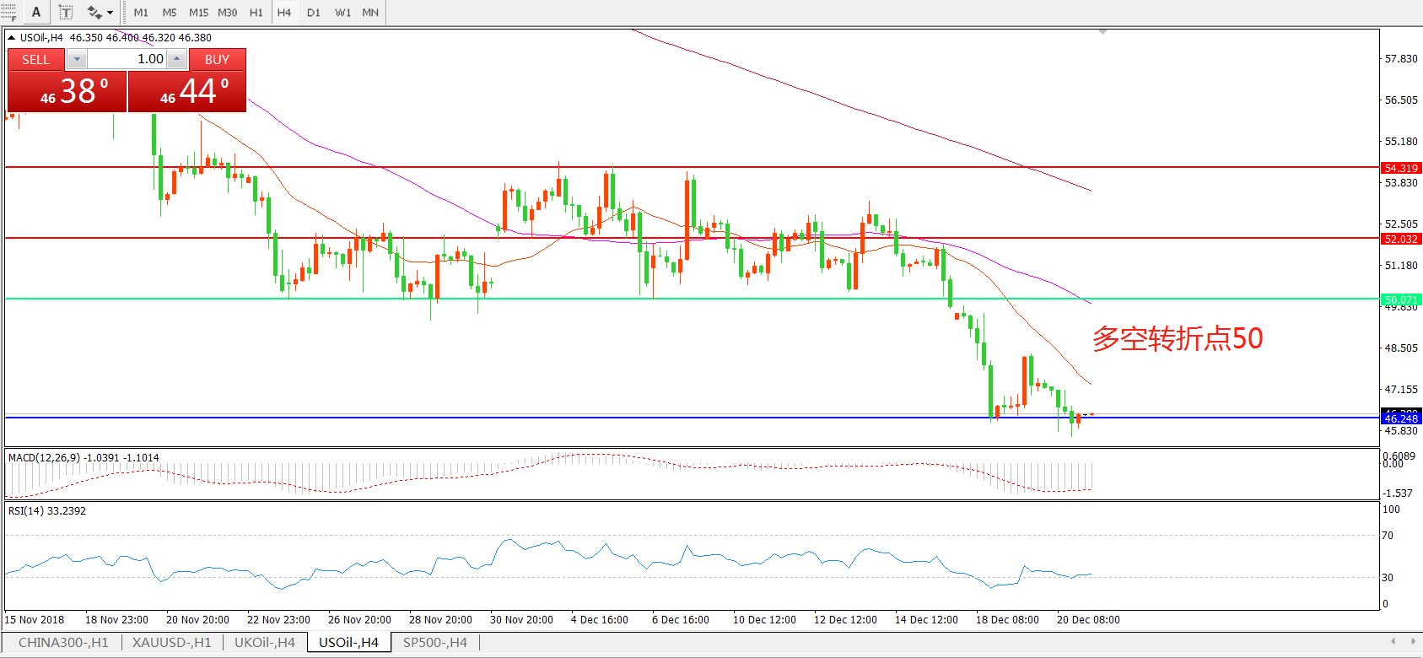Open the arrows tool dropdown arrow
The image size is (1423, 658).
coord(110,13)
